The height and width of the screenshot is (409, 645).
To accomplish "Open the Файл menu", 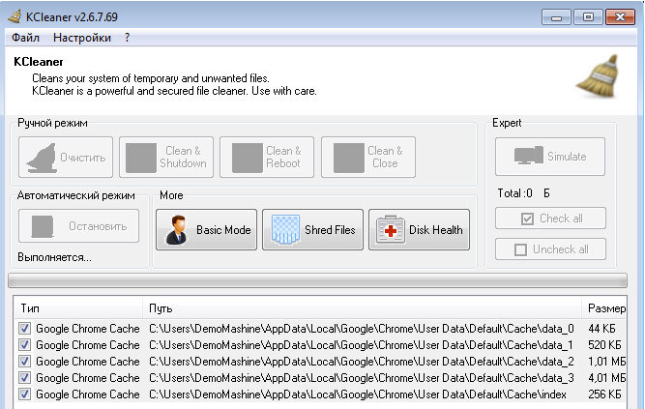I will pos(26,38).
